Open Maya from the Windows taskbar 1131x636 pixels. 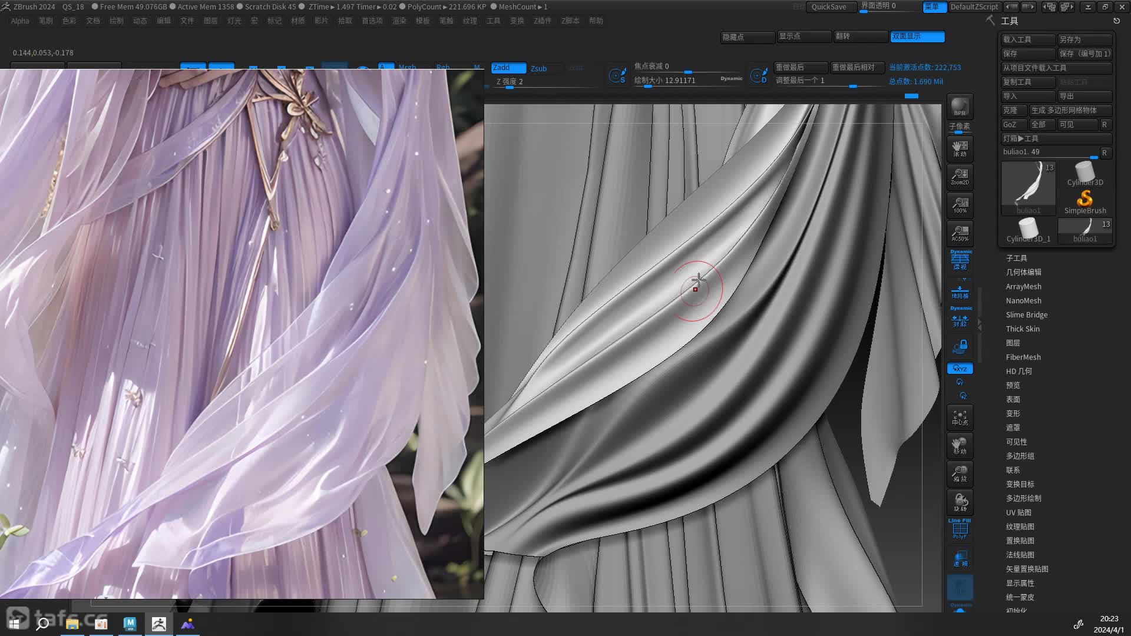(130, 624)
